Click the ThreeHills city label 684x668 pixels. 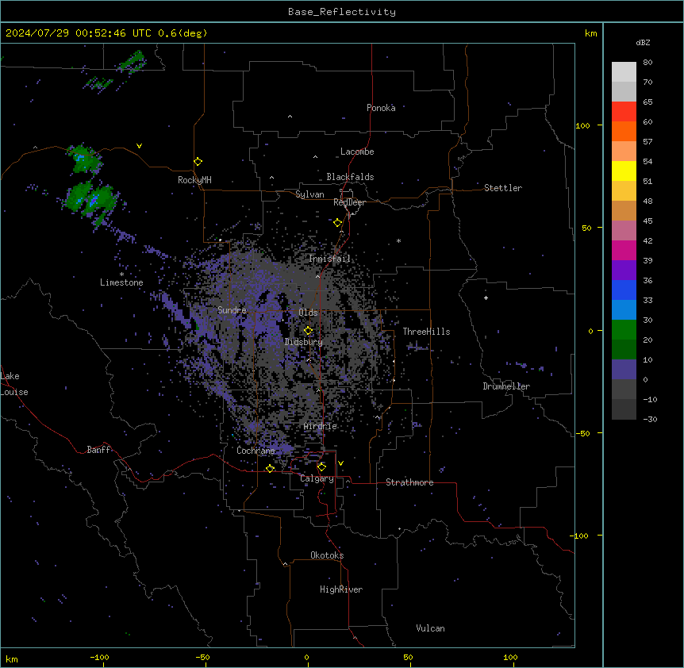click(x=426, y=332)
